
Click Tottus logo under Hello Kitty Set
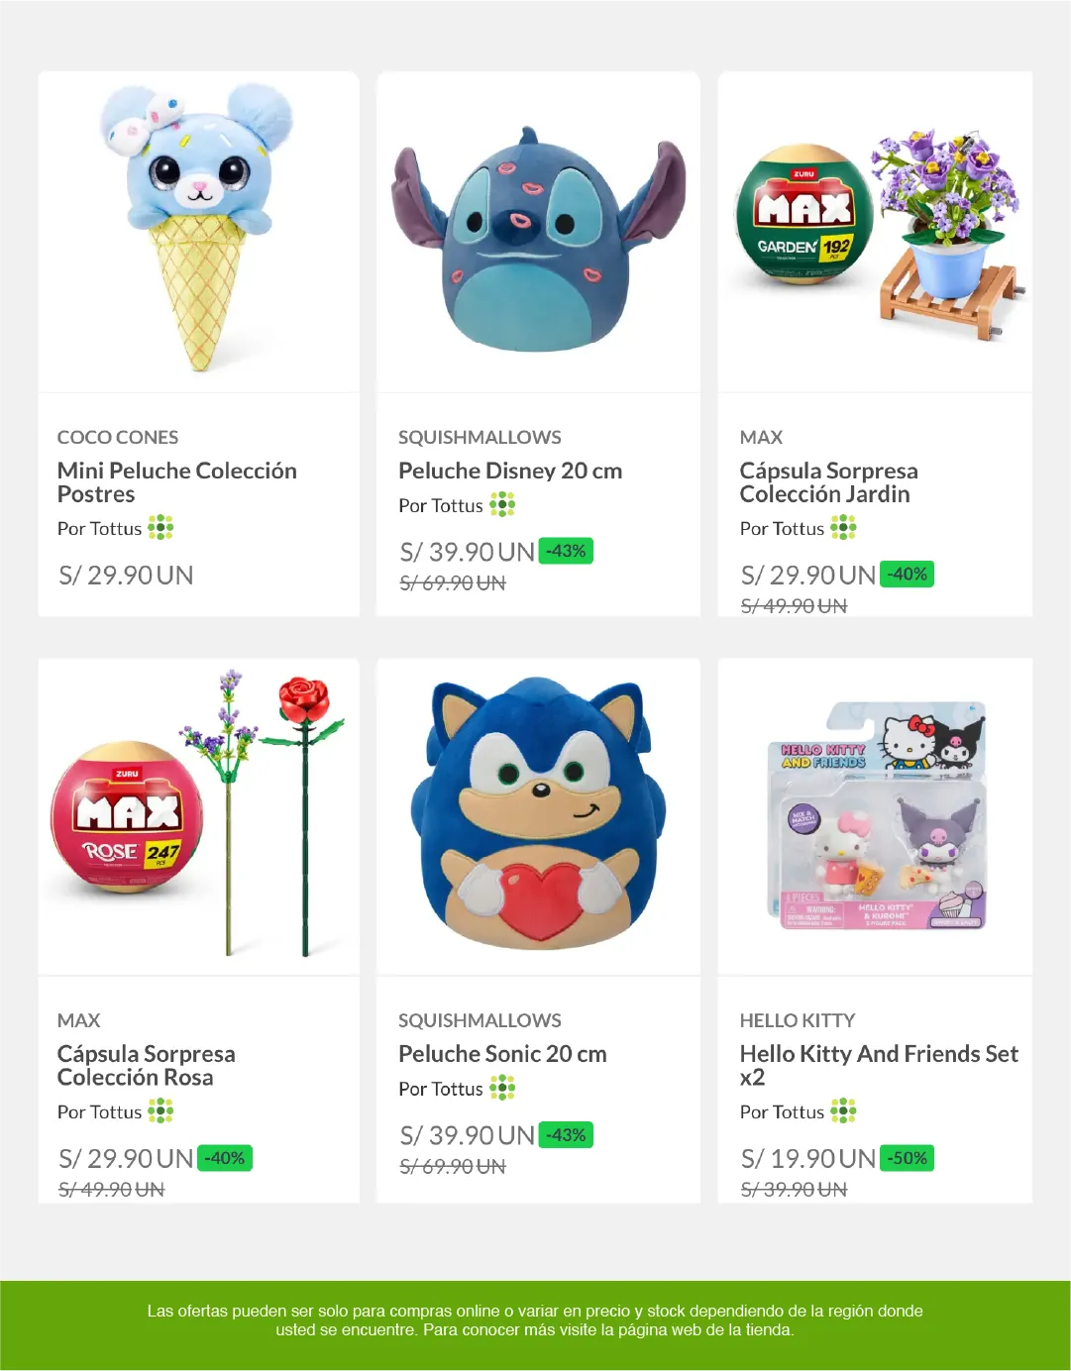pyautogui.click(x=843, y=1111)
